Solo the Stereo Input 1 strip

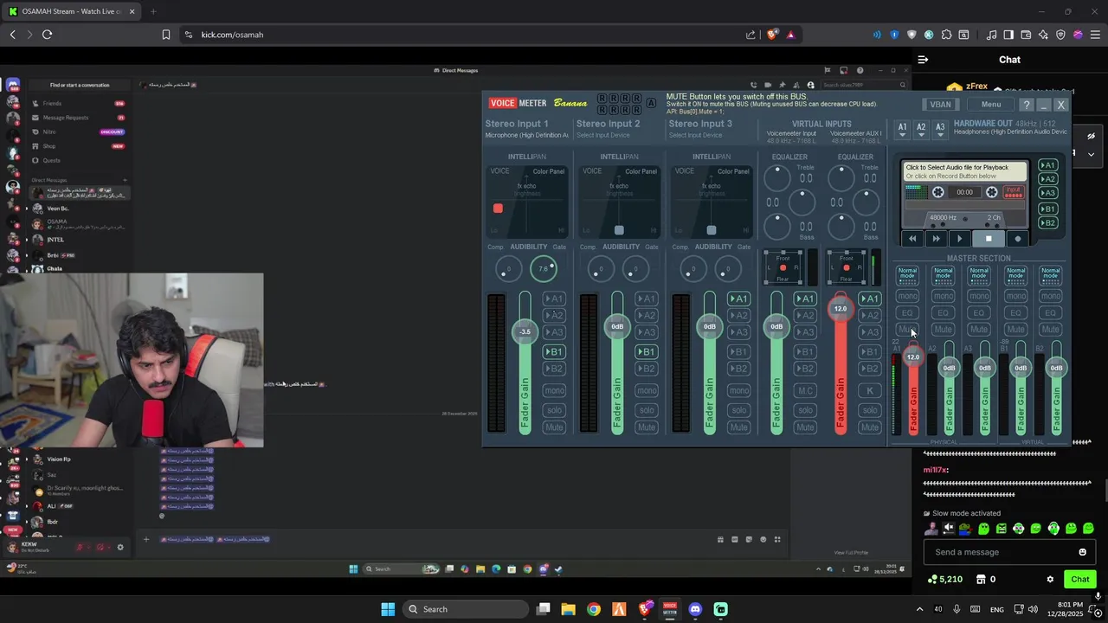pyautogui.click(x=554, y=410)
